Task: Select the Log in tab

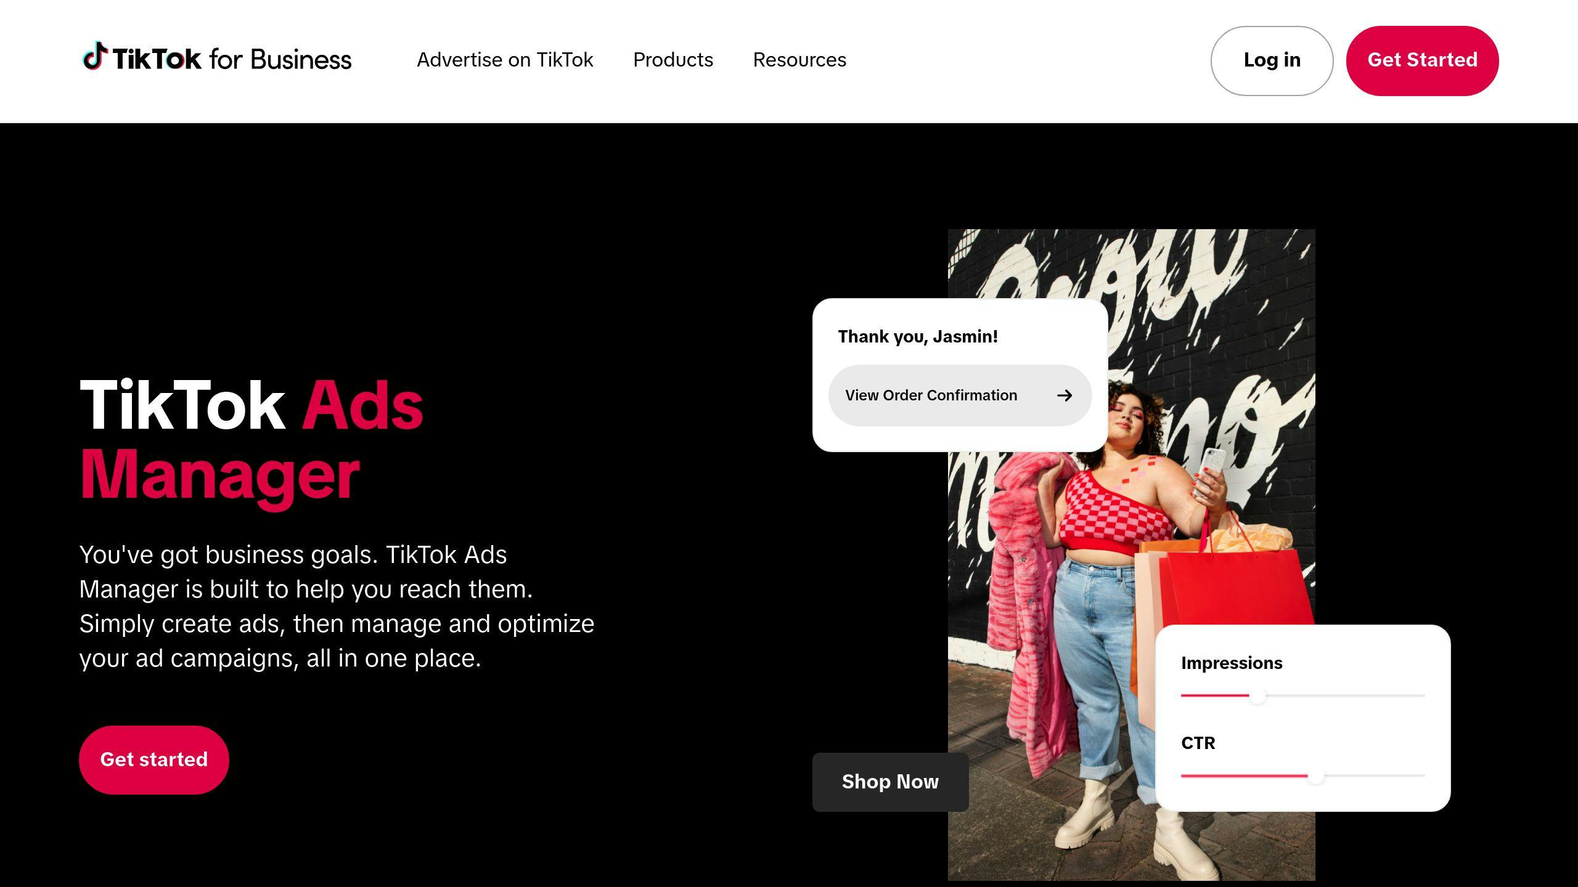Action: 1271,60
